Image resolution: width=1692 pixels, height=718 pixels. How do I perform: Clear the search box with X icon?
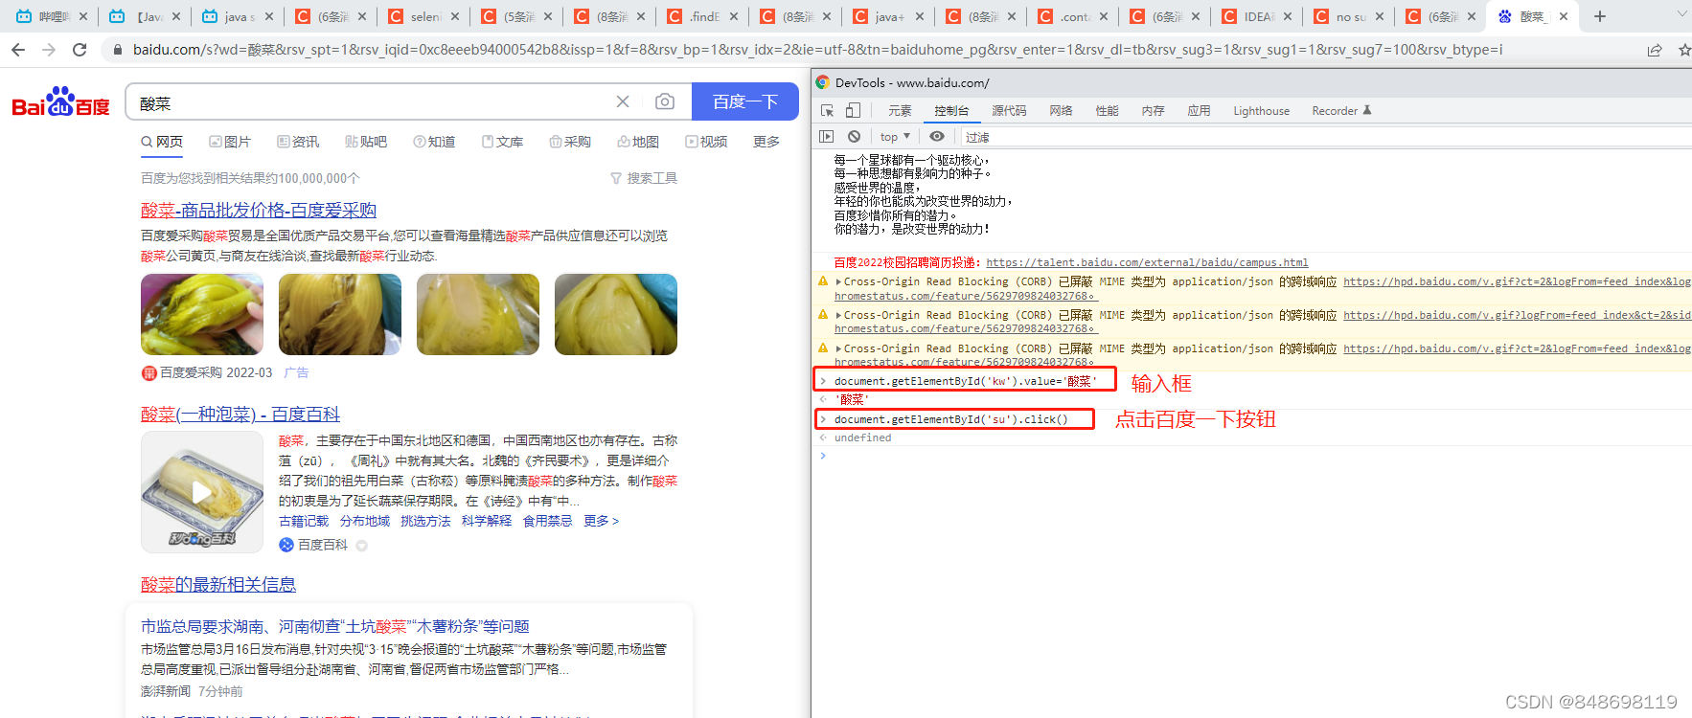pyautogui.click(x=623, y=101)
